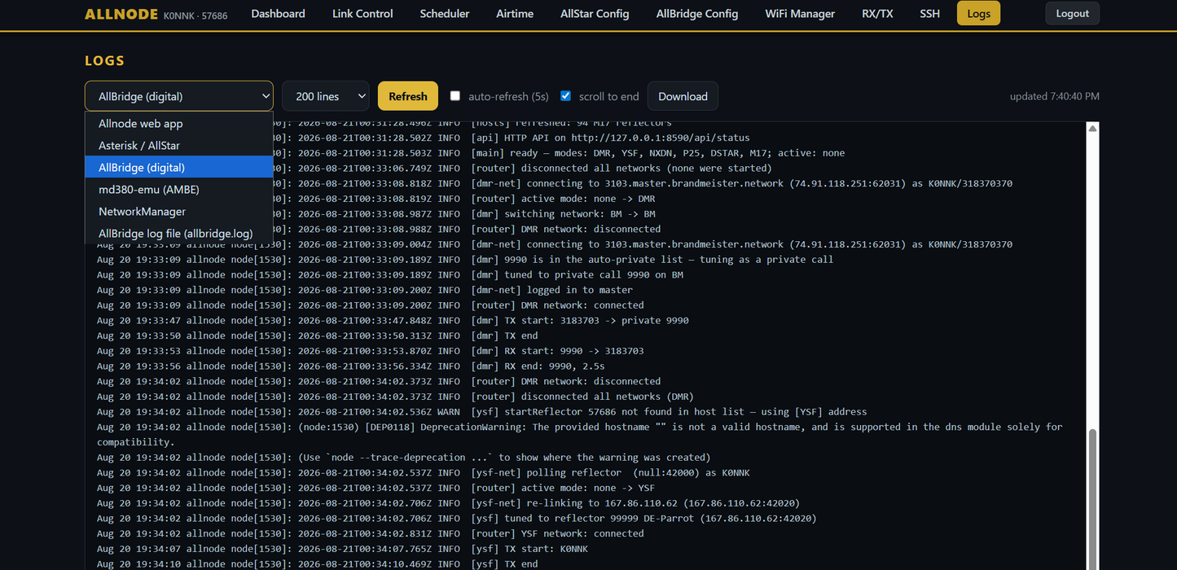This screenshot has width=1177, height=570.
Task: Select md380-emu (AMBE) log option
Action: click(178, 189)
